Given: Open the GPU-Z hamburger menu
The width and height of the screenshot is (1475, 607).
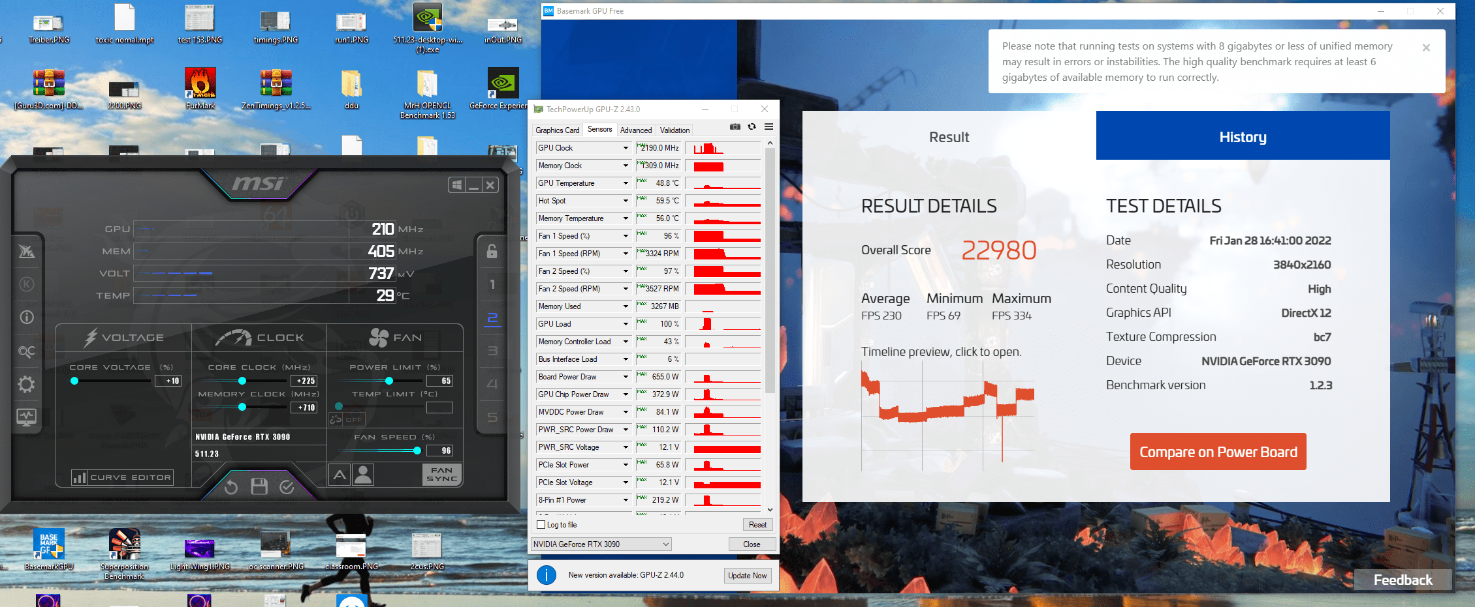Looking at the screenshot, I should [x=769, y=126].
